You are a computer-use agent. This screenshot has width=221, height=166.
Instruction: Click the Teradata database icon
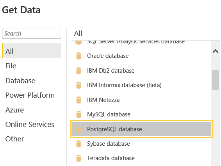tap(78, 158)
